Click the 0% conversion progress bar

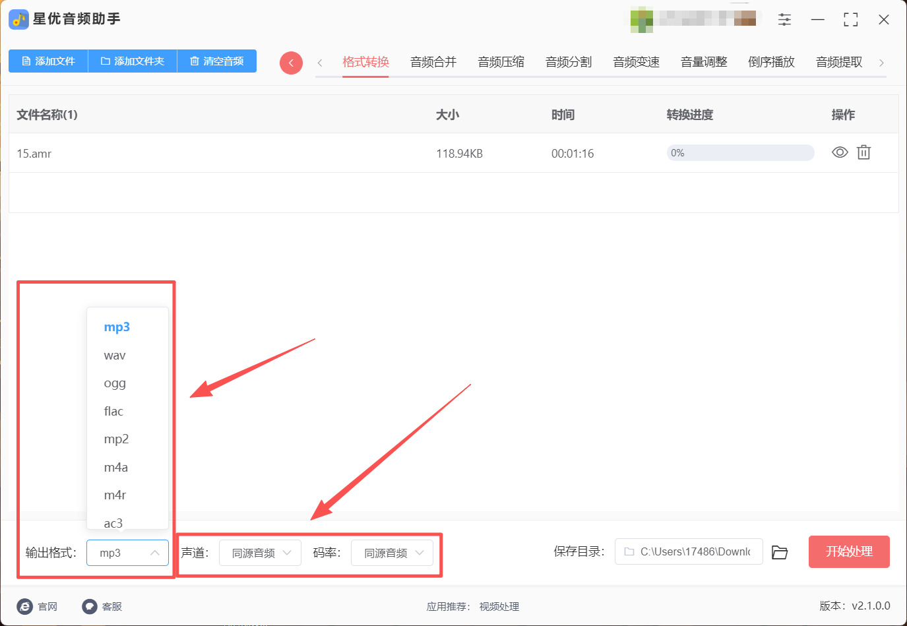coord(740,153)
